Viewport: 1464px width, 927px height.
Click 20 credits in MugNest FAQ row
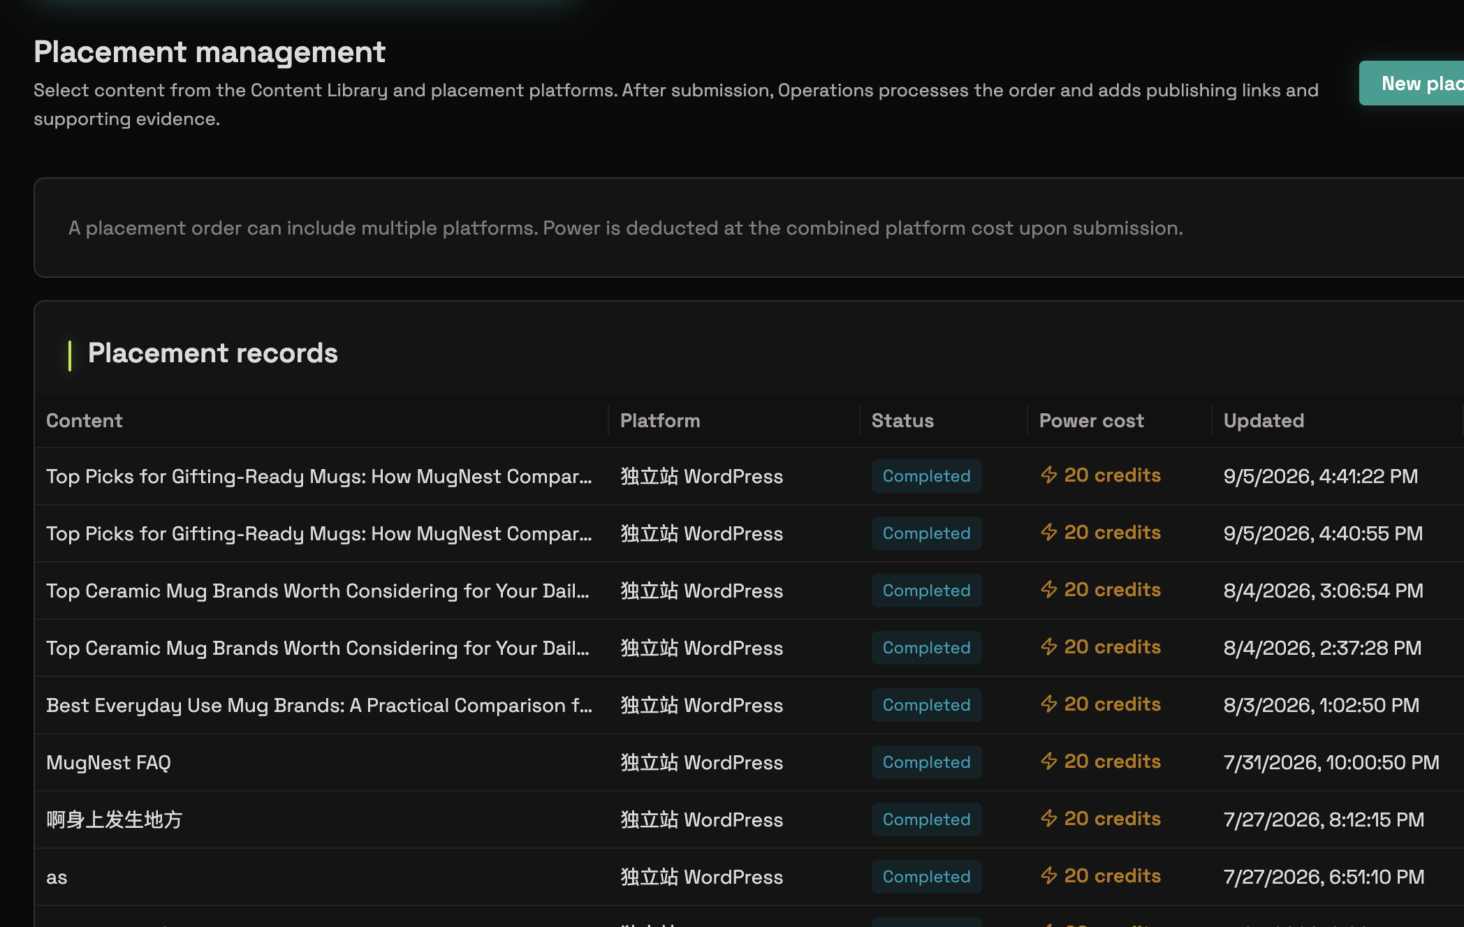point(1112,761)
